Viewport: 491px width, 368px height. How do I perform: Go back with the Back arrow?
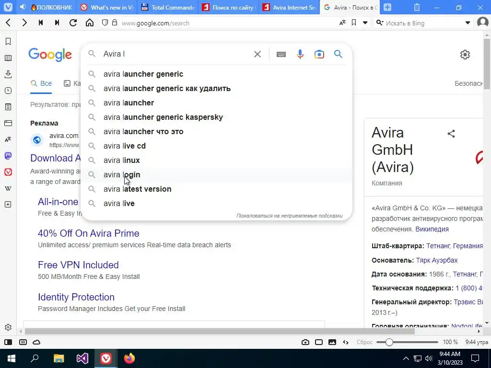pyautogui.click(x=9, y=23)
